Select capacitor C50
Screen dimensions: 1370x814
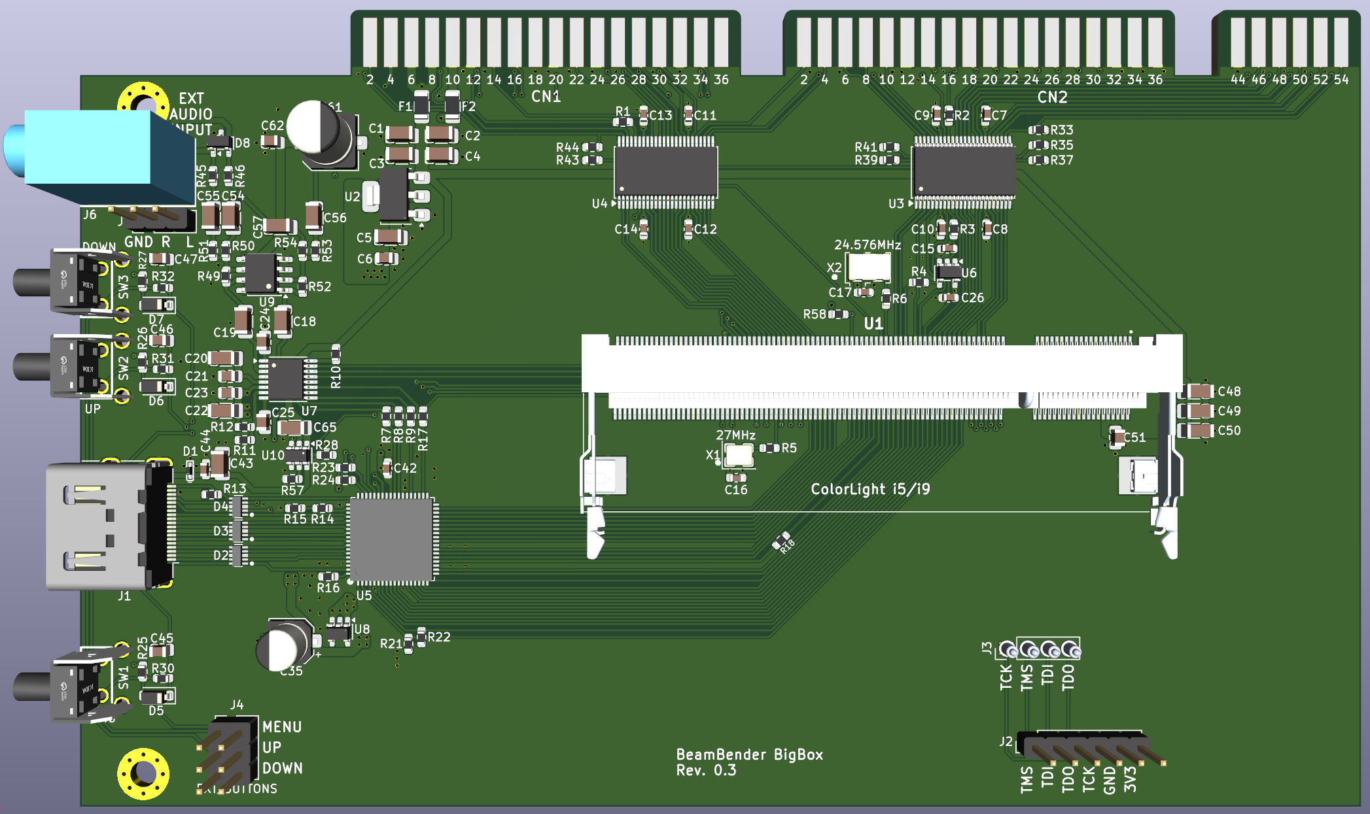(1197, 430)
